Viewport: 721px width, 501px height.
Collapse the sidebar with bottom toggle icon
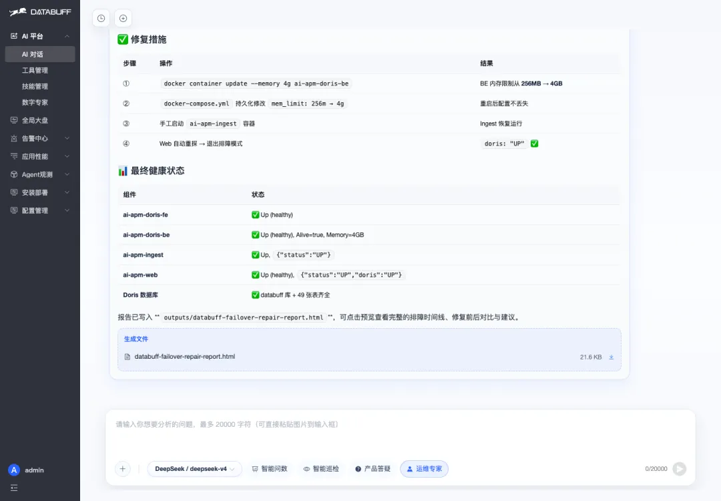(x=14, y=488)
